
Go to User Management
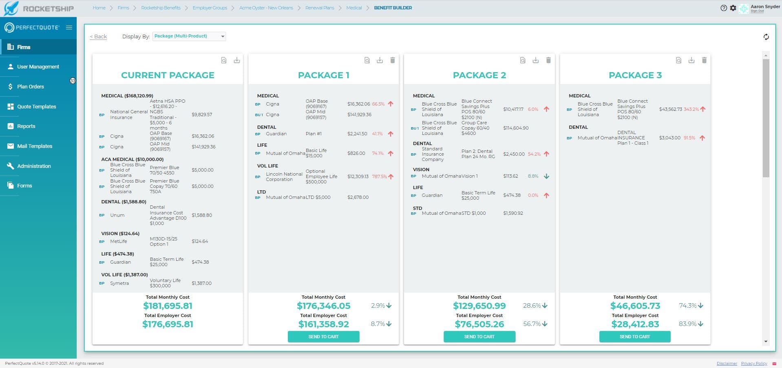tap(38, 66)
